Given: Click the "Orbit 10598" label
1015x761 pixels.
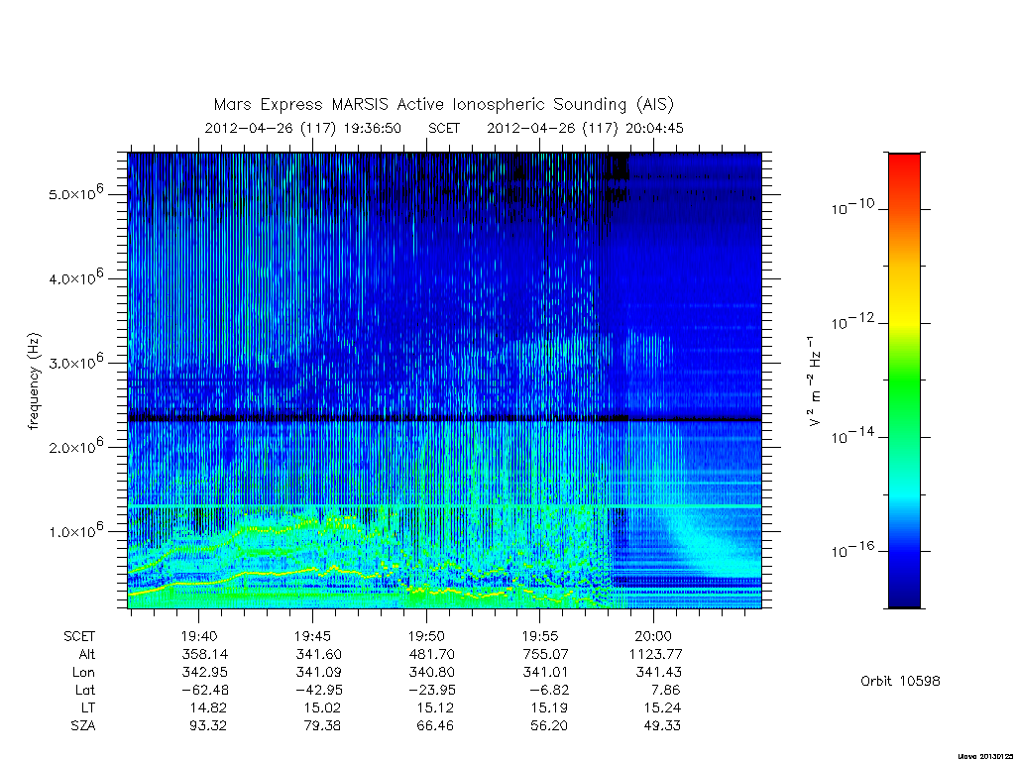Looking at the screenshot, I should [900, 681].
